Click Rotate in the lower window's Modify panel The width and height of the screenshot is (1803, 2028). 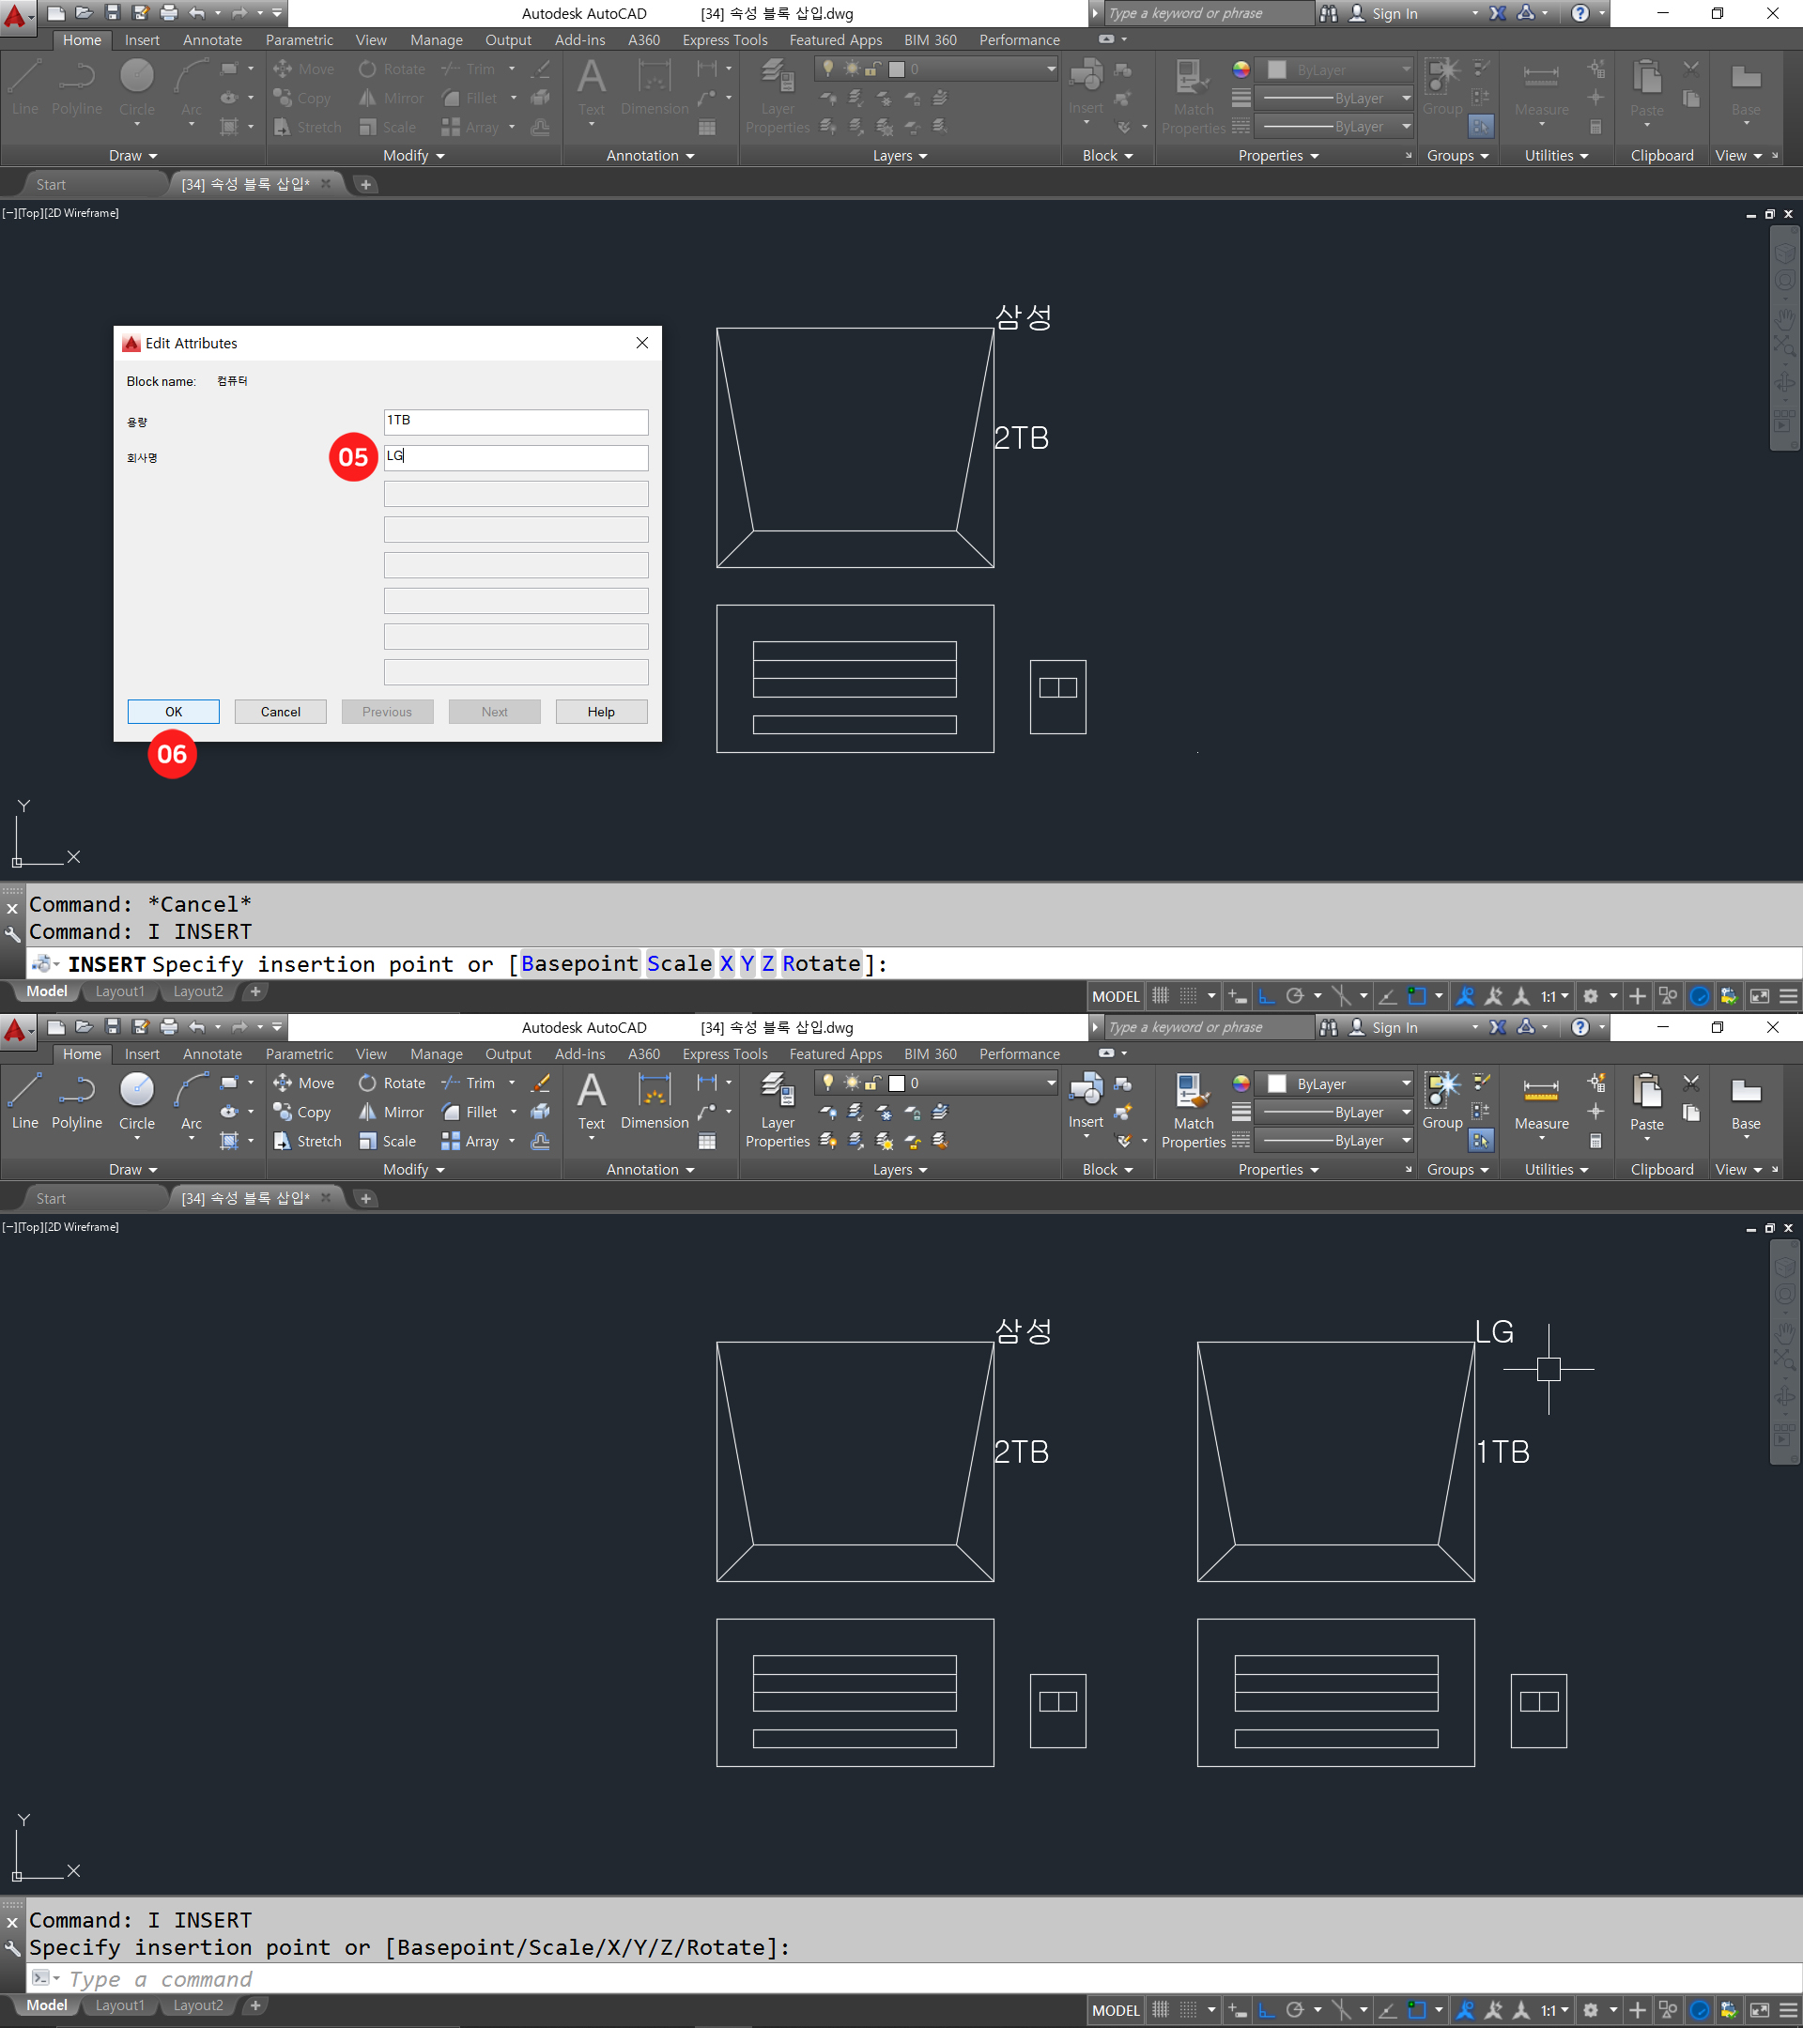click(x=392, y=1083)
